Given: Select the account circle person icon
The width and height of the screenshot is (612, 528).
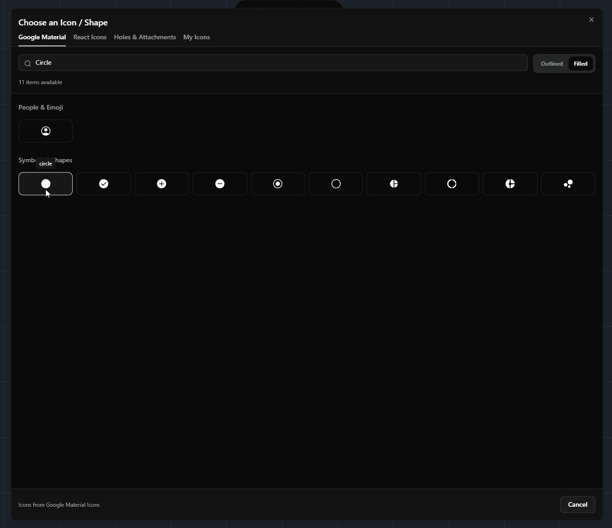Looking at the screenshot, I should click(x=45, y=131).
